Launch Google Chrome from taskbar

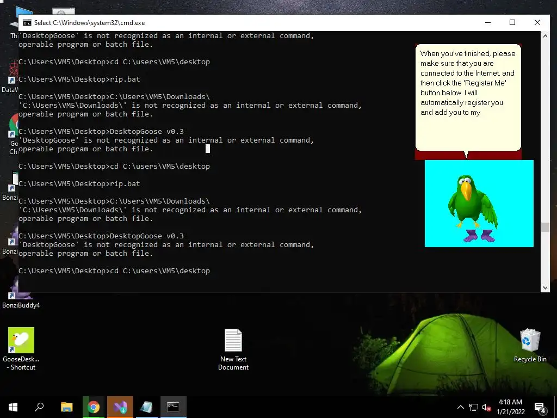94,407
